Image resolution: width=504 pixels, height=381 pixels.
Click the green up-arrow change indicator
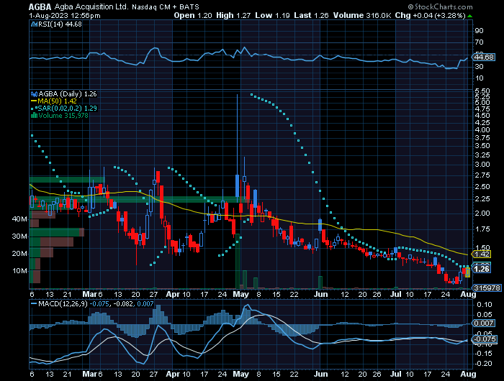469,16
